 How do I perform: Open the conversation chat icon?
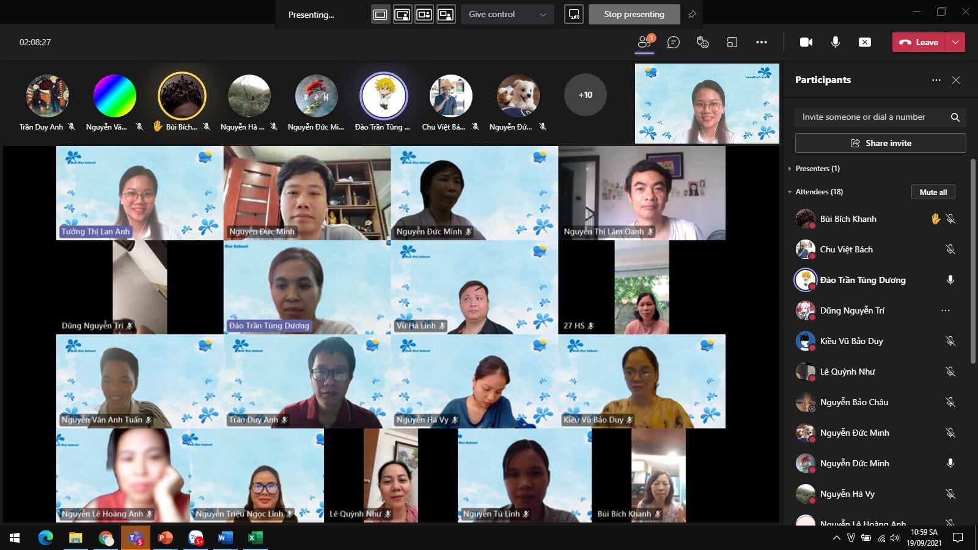coord(674,42)
